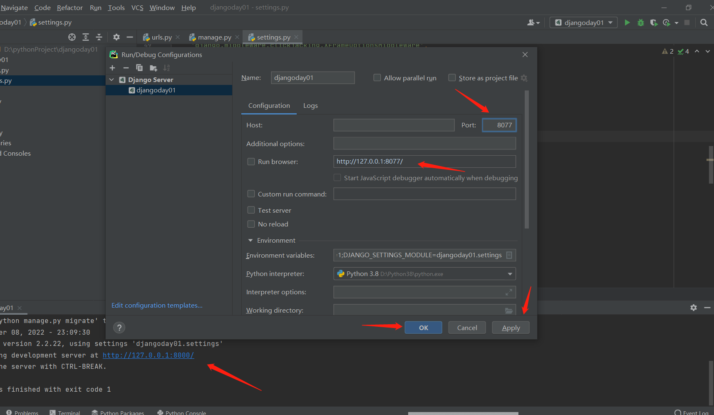Tick the Run browser checkbox
Image resolution: width=714 pixels, height=415 pixels.
tap(251, 162)
